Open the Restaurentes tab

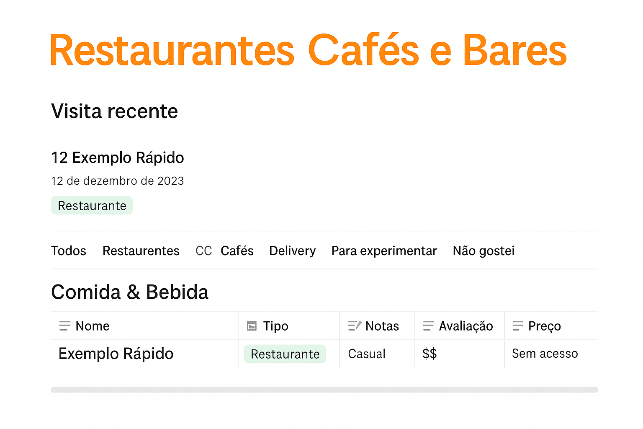pos(141,251)
